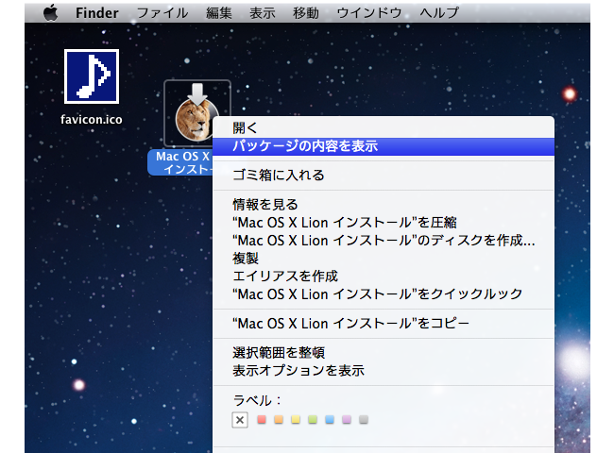The width and height of the screenshot is (597, 453).
Task: Choose 選択範囲を整頓 in context menu
Action: point(384,353)
